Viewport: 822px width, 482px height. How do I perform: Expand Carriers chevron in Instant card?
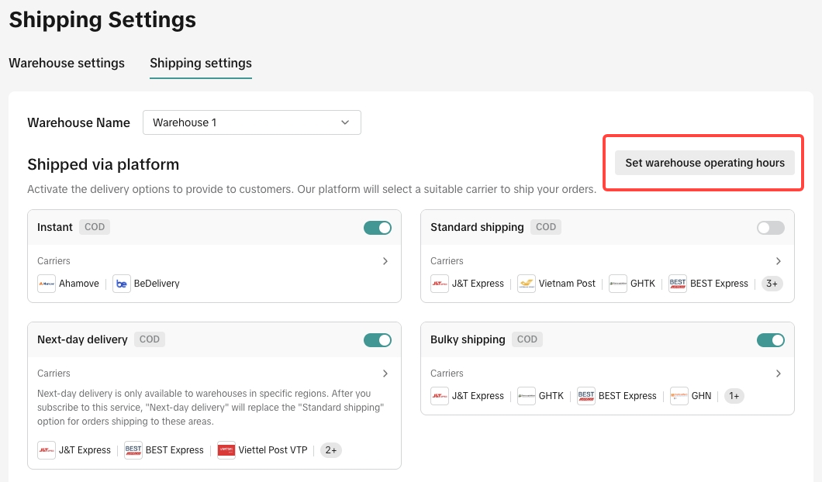(385, 262)
